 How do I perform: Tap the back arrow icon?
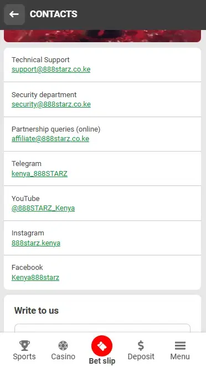[14, 14]
